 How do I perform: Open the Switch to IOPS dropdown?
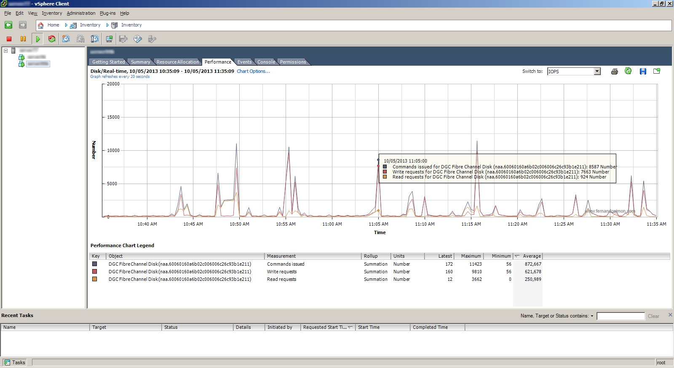[x=597, y=72]
